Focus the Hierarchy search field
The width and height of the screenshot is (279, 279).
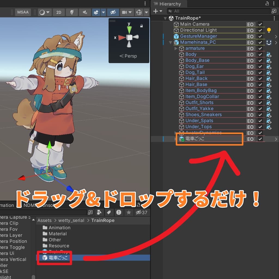pyautogui.click(x=219, y=11)
